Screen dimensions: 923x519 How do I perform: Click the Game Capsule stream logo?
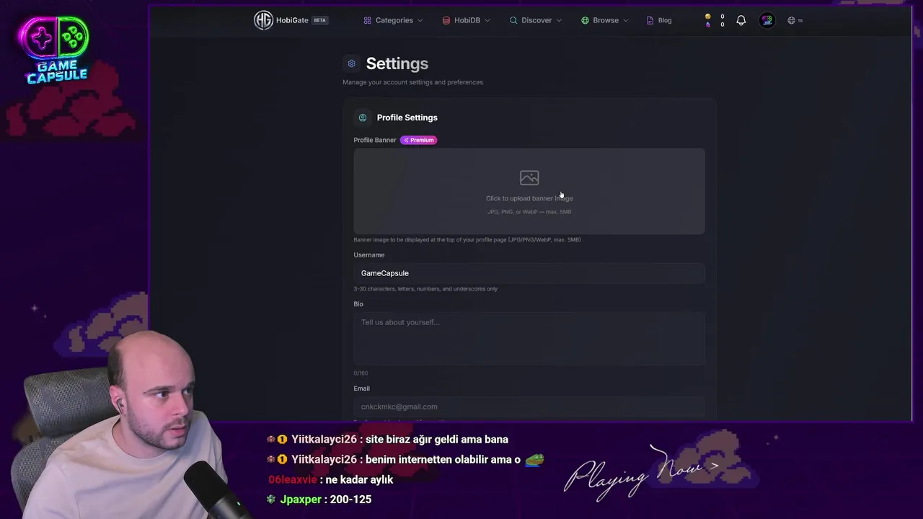[x=56, y=50]
